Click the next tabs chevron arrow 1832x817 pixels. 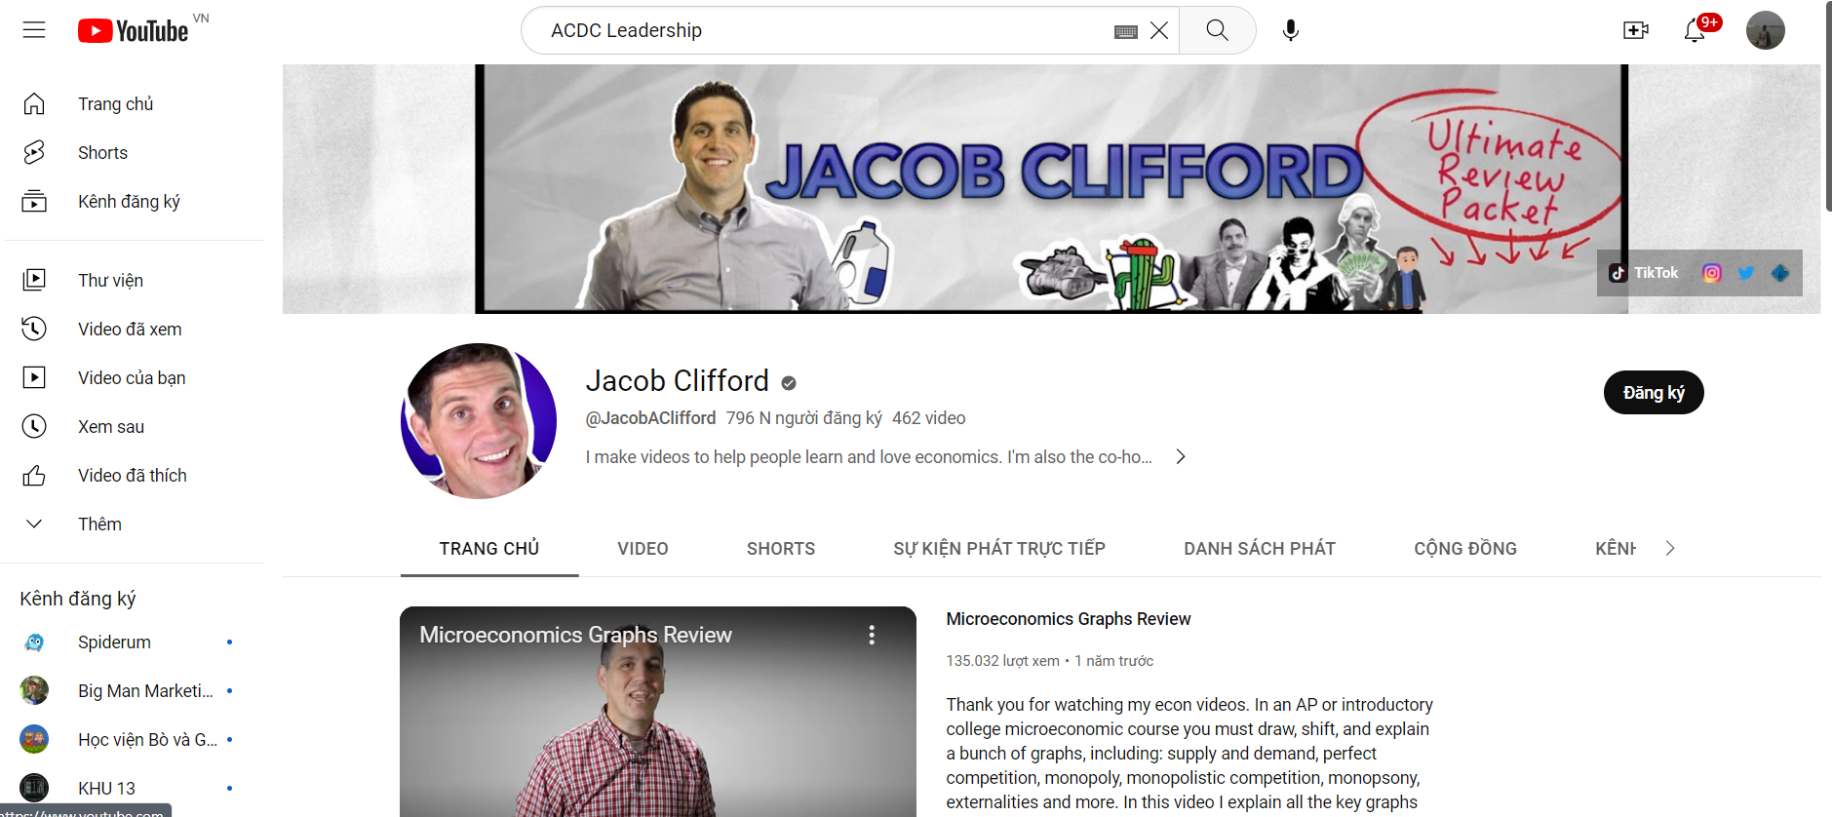[1670, 548]
